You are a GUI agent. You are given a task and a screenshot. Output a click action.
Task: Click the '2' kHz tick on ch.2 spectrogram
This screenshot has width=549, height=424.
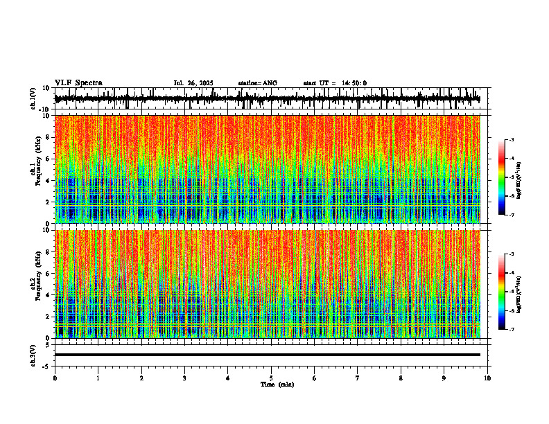point(49,317)
